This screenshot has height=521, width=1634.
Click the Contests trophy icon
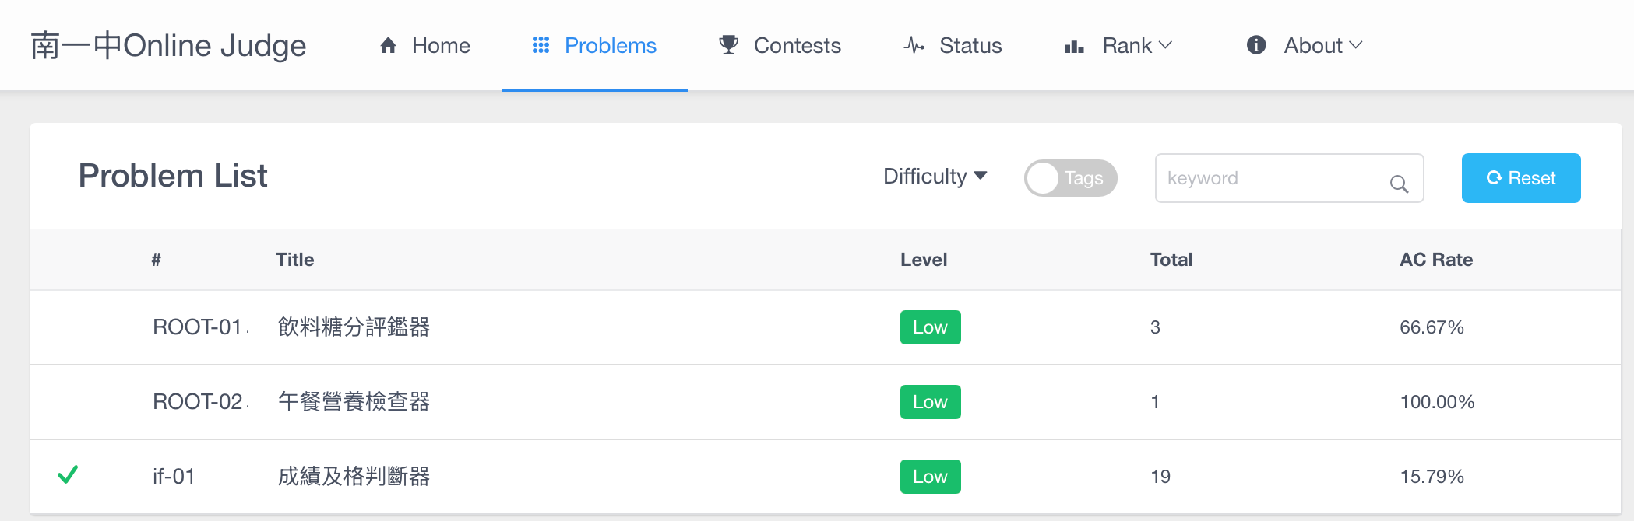(729, 45)
